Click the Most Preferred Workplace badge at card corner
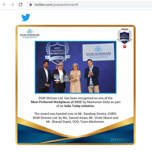Image resolution: width=152 pixels, height=152 pixels. (125, 36)
